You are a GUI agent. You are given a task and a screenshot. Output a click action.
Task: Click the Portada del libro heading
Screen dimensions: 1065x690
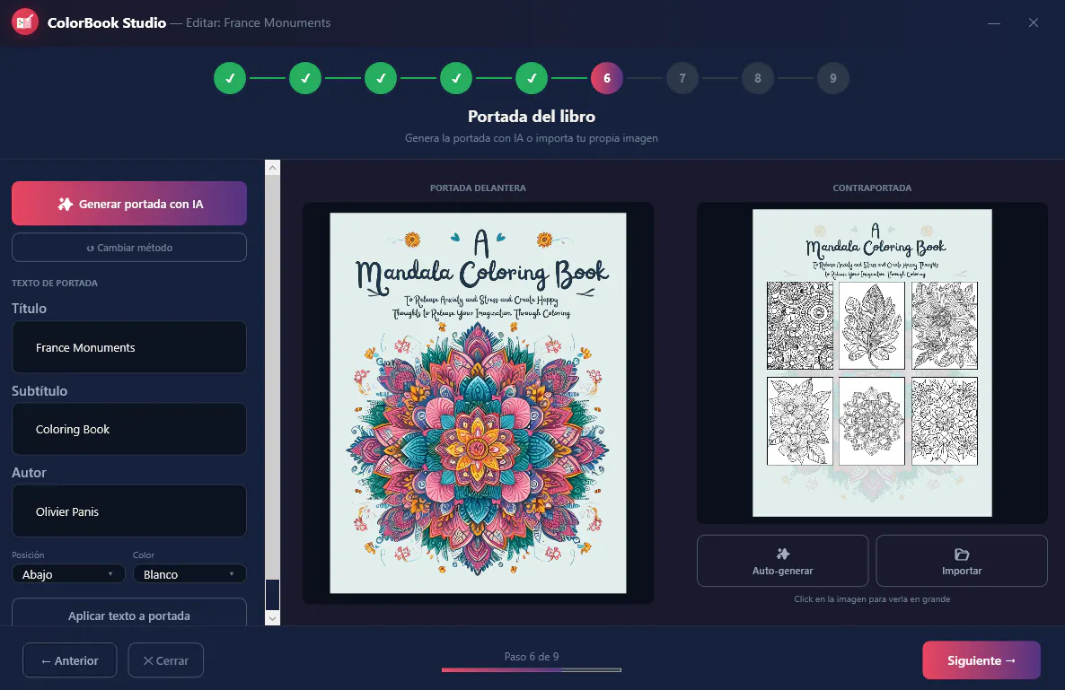(532, 116)
